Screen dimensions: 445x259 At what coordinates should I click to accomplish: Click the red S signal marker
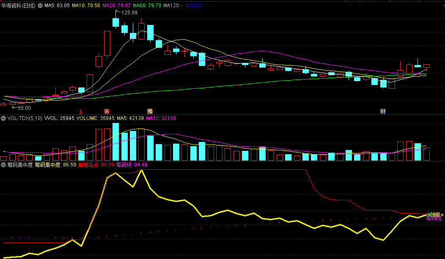(x=81, y=112)
